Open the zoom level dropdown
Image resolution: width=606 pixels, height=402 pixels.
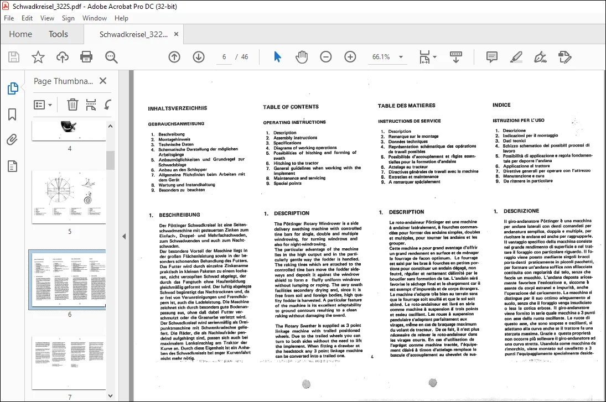pyautogui.click(x=401, y=57)
